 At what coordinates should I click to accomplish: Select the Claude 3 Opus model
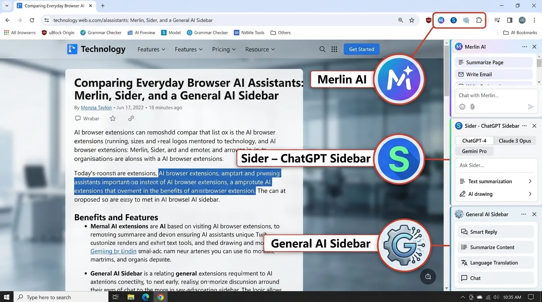point(515,140)
